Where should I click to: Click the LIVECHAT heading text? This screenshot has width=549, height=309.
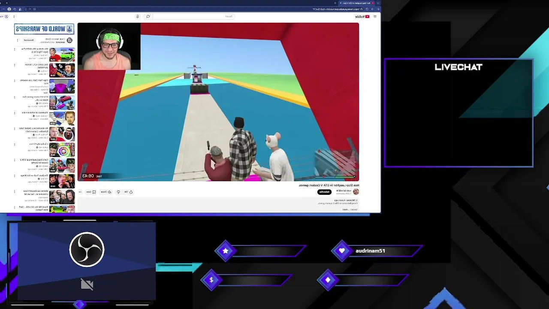click(x=459, y=67)
